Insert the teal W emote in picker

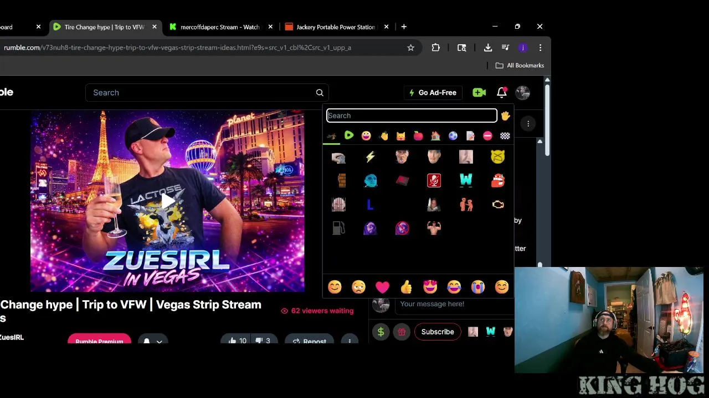(466, 180)
